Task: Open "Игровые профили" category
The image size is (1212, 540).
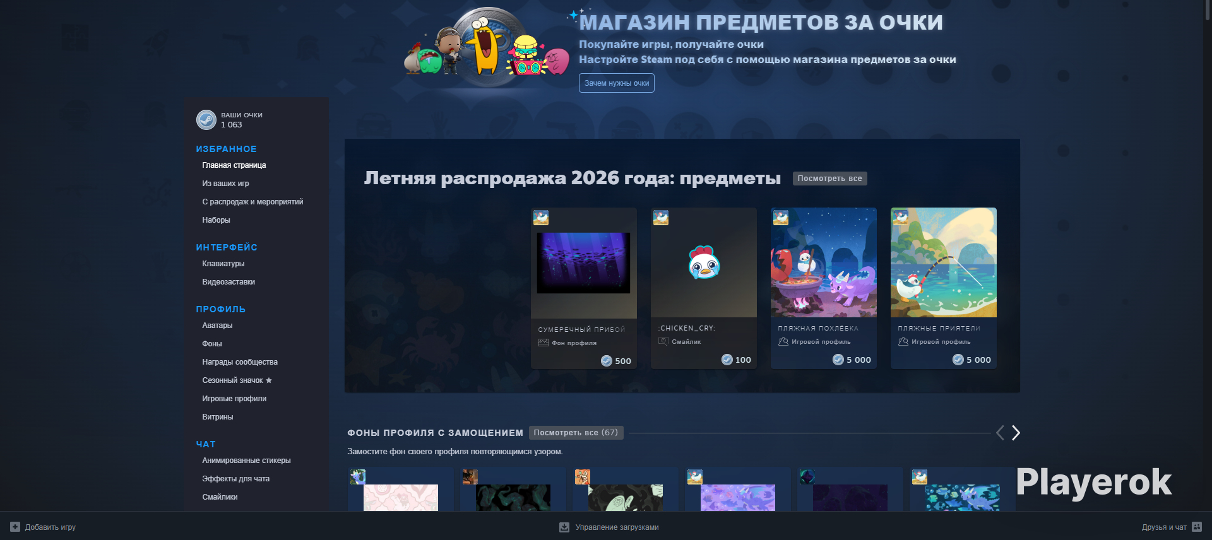Action: coord(234,399)
